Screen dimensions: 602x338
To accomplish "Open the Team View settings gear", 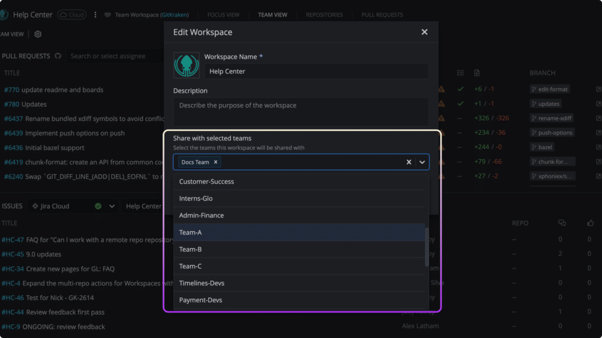I will (x=37, y=34).
